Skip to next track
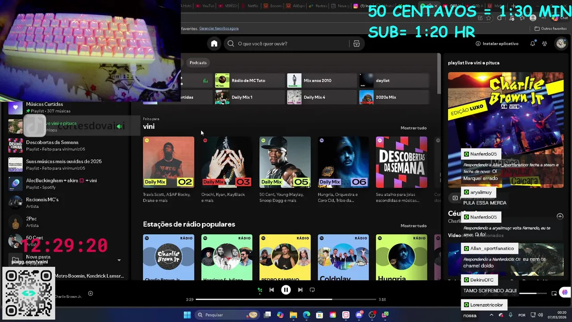This screenshot has width=572, height=322. point(300,290)
